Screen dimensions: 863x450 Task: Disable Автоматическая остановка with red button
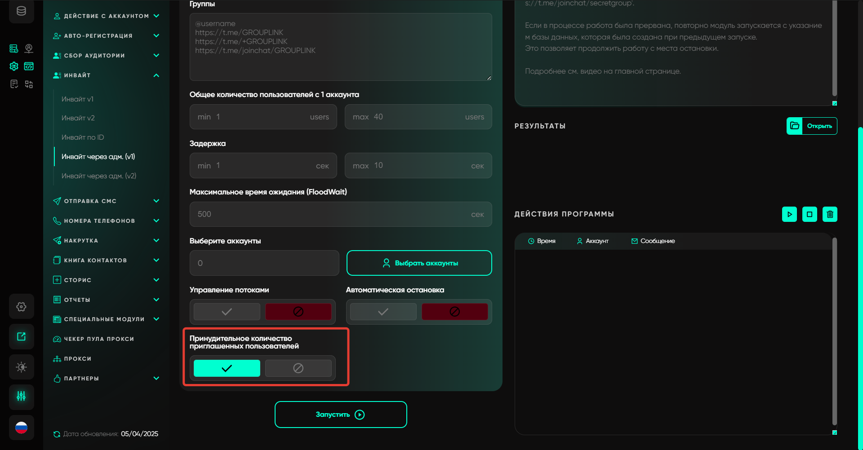click(454, 312)
